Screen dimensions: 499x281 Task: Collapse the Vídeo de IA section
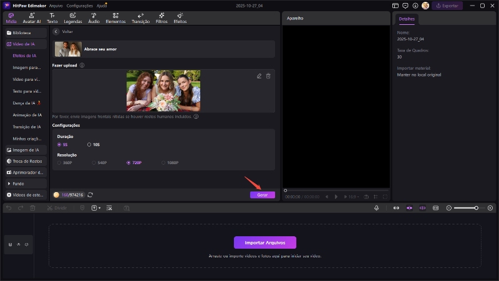(x=26, y=44)
